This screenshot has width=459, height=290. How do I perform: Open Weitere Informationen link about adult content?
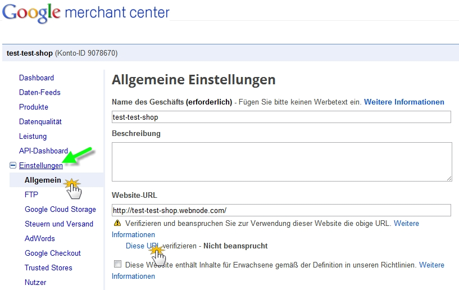pos(431,265)
